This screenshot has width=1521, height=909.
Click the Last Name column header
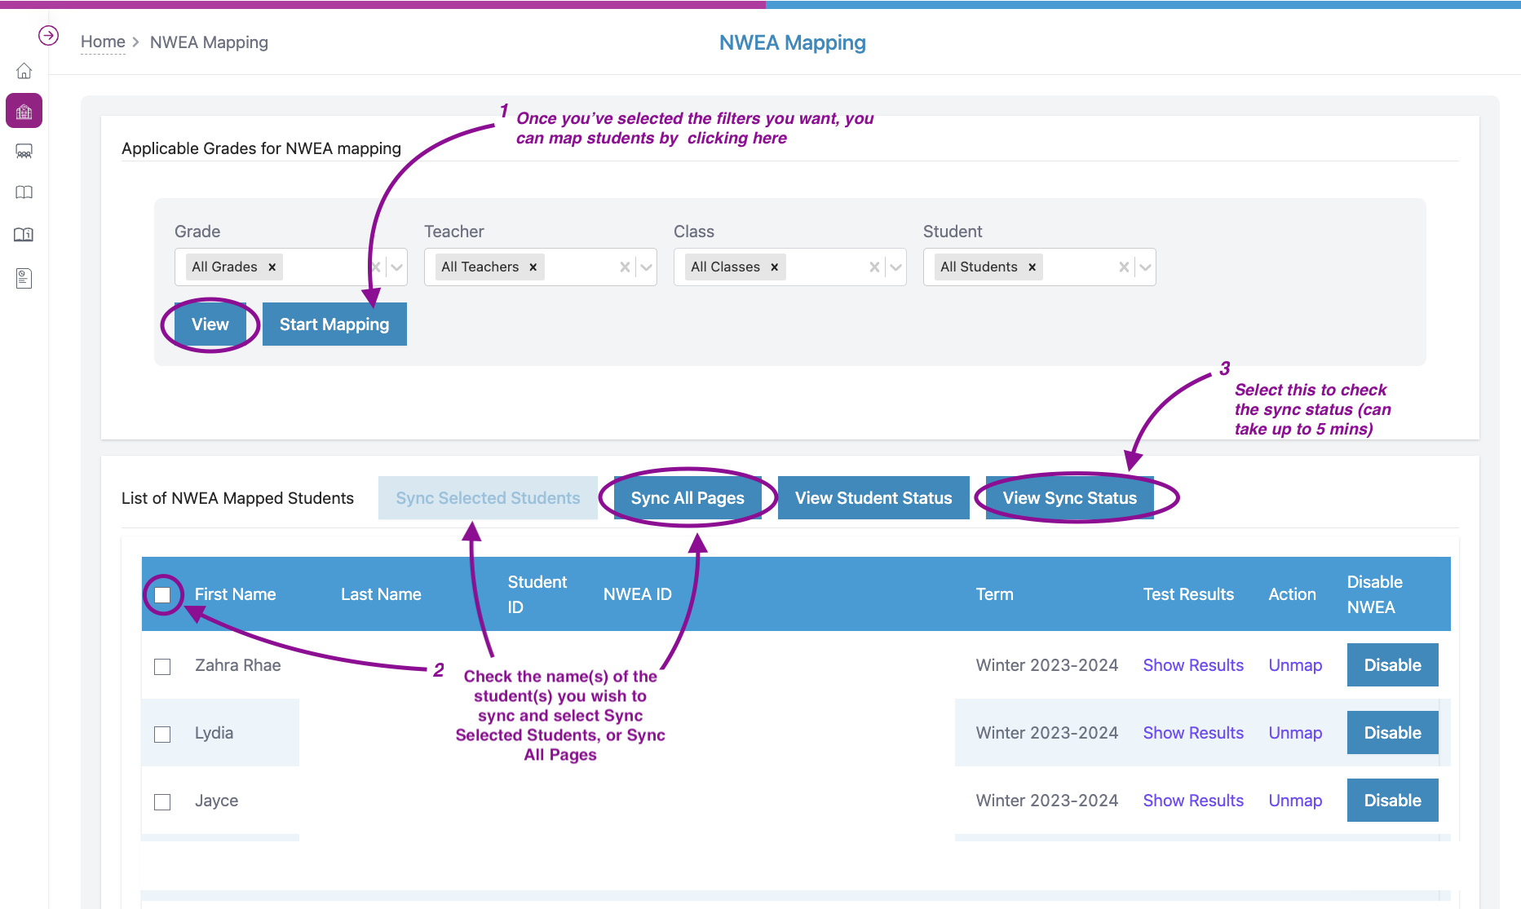pos(381,594)
